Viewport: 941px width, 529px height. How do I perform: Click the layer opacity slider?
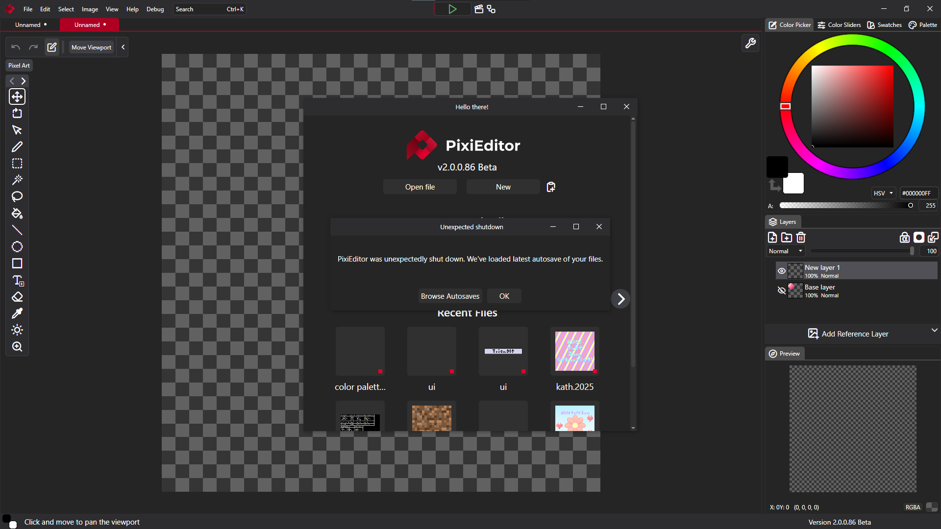click(x=863, y=251)
